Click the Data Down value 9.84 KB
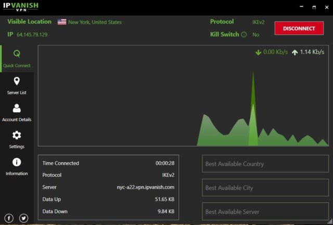 click(166, 211)
